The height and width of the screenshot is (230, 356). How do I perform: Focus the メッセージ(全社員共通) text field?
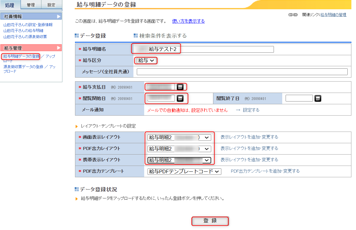tap(242, 72)
